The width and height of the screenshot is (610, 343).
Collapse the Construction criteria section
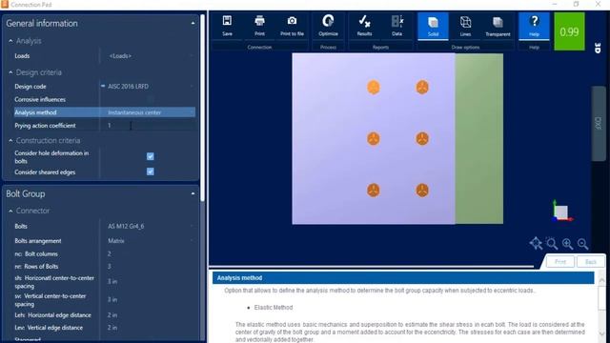click(x=10, y=140)
